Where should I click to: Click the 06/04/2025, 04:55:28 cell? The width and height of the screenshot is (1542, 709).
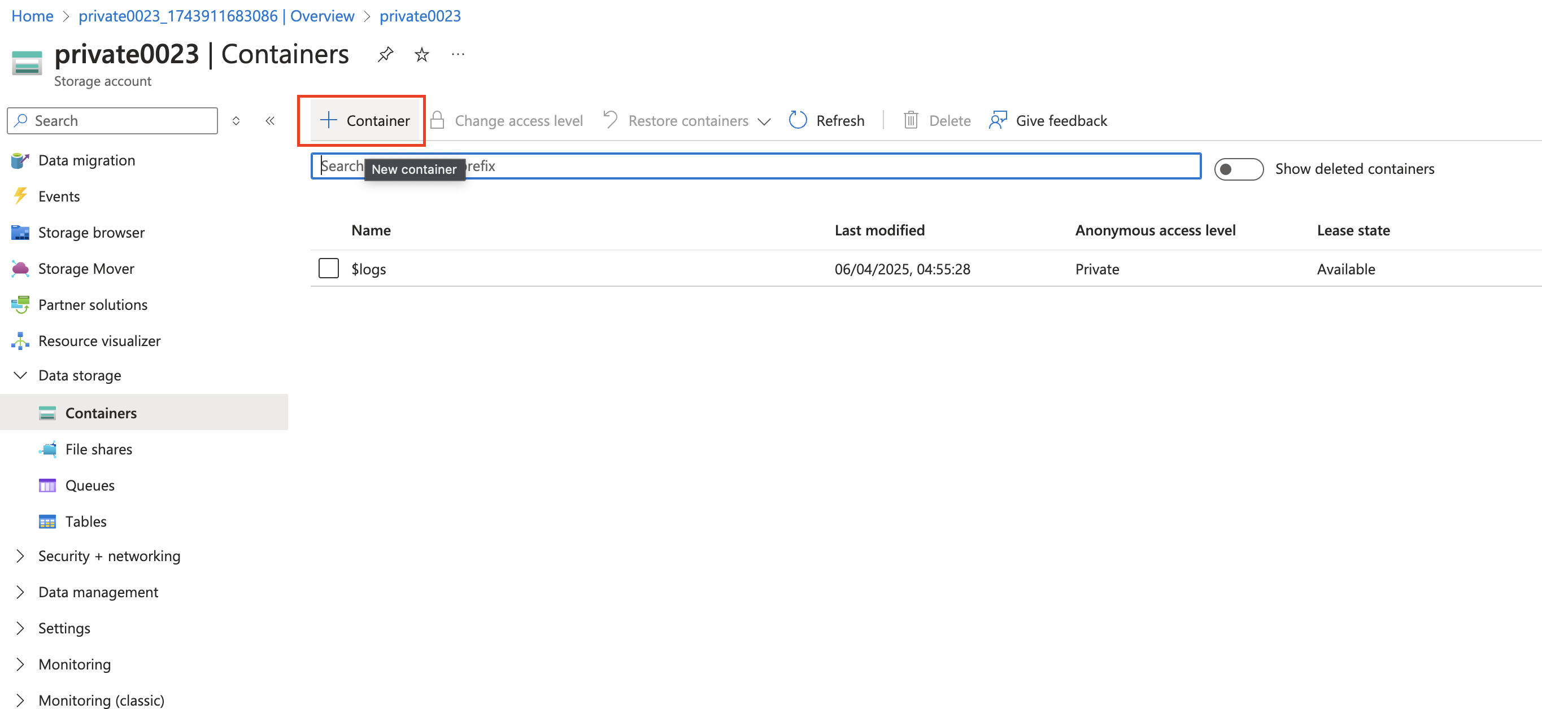902,269
